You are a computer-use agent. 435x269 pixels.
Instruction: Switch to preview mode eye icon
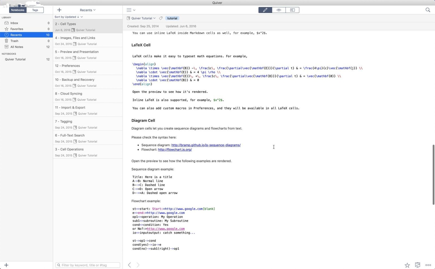279,10
